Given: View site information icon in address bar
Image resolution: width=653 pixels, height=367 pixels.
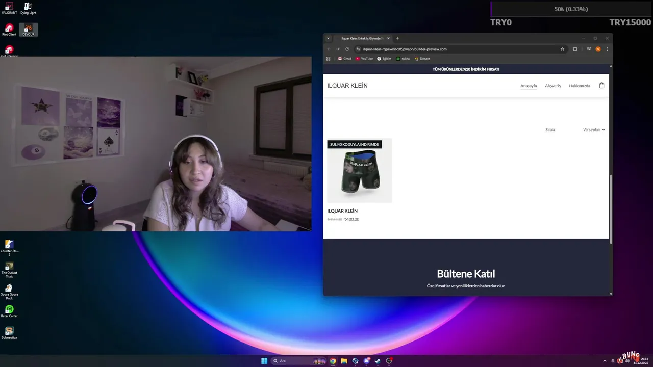Looking at the screenshot, I should [x=358, y=49].
